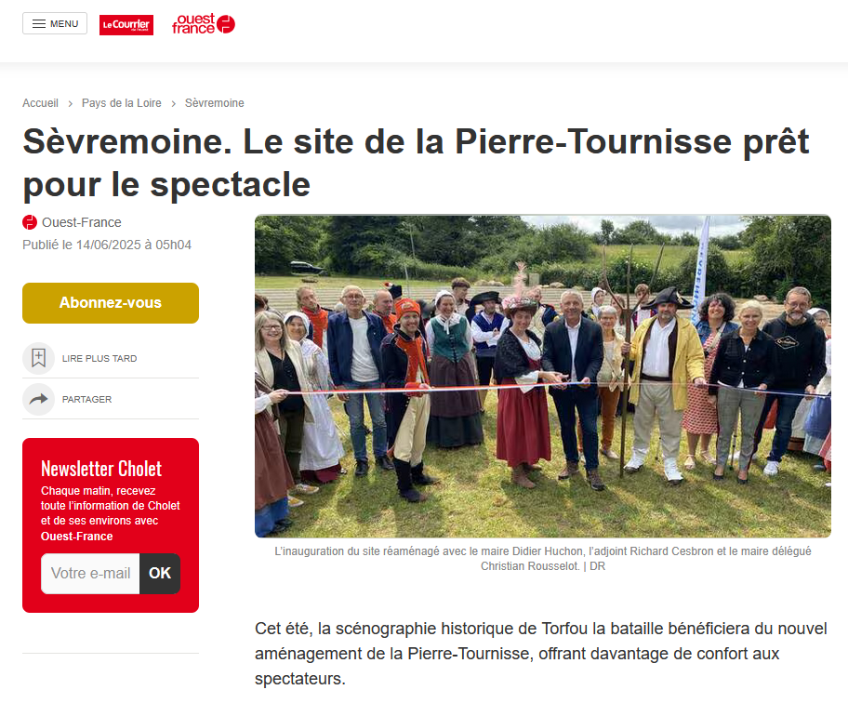Click the article headline about Pierre-Tournisse
848x703 pixels.
[x=416, y=163]
